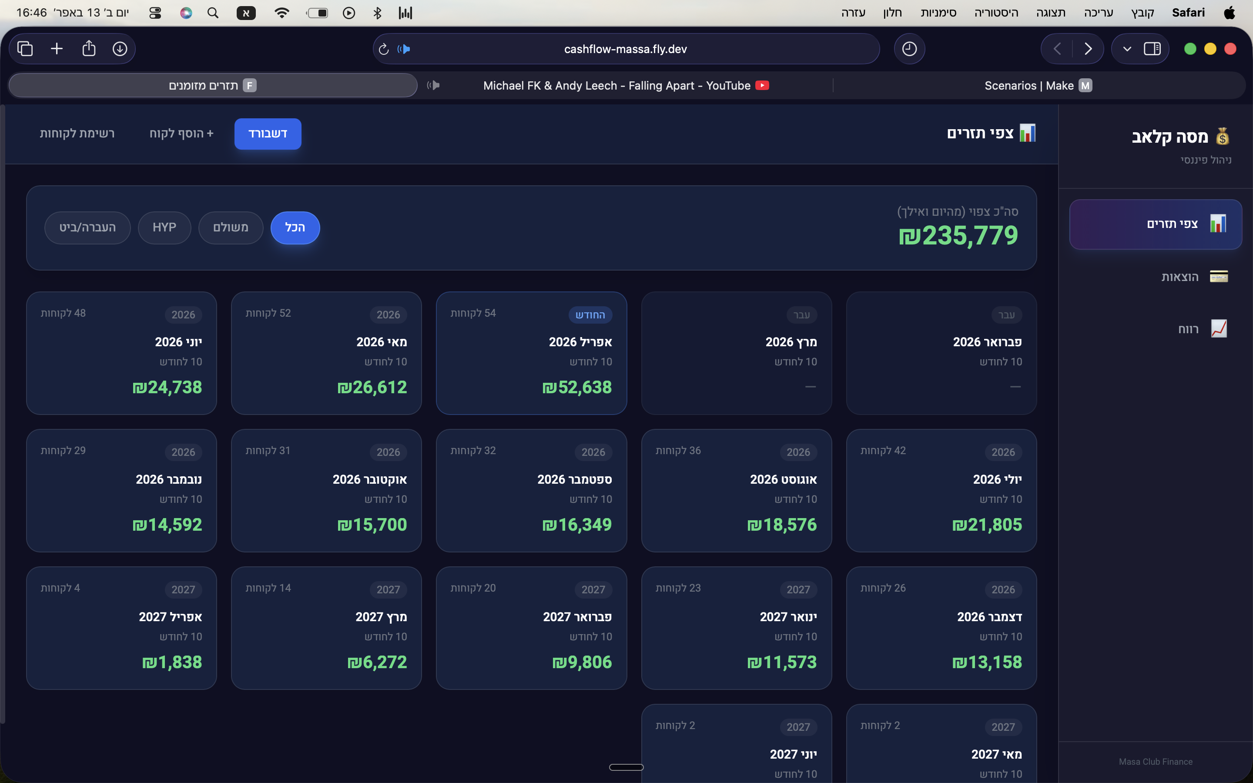The width and height of the screenshot is (1253, 783).
Task: Open the היסטוריה menu
Action: pyautogui.click(x=996, y=13)
